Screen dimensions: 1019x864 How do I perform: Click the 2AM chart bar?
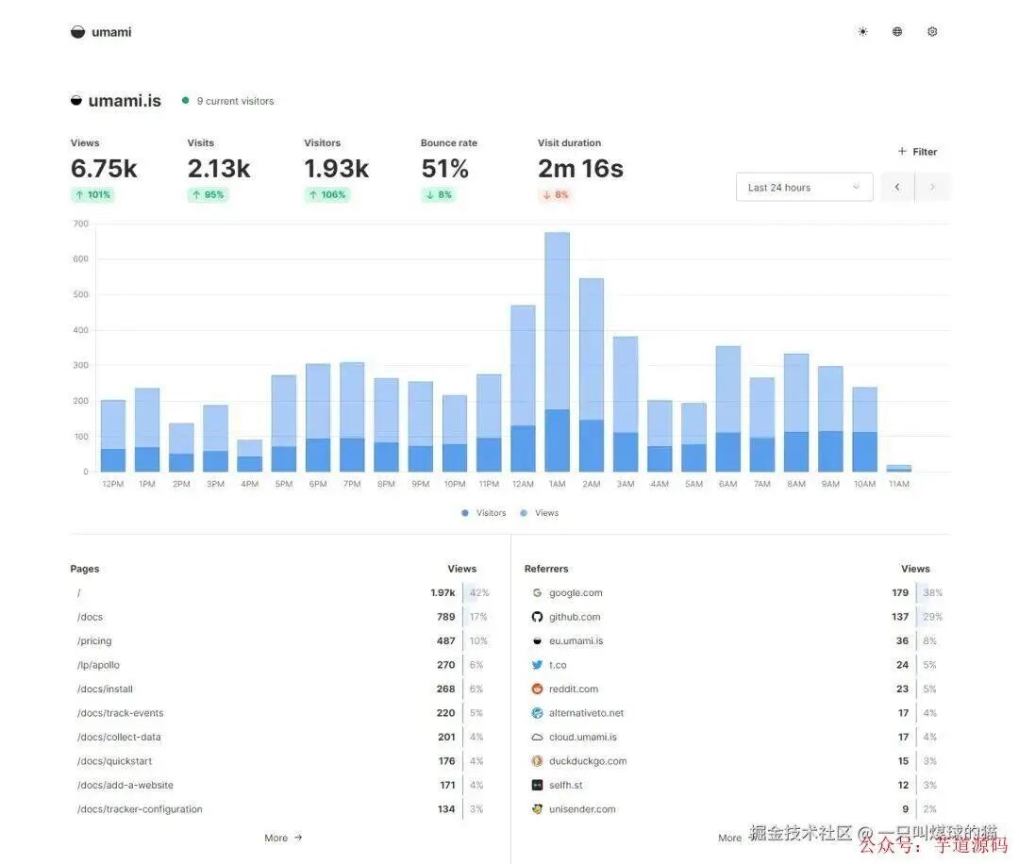pos(592,374)
